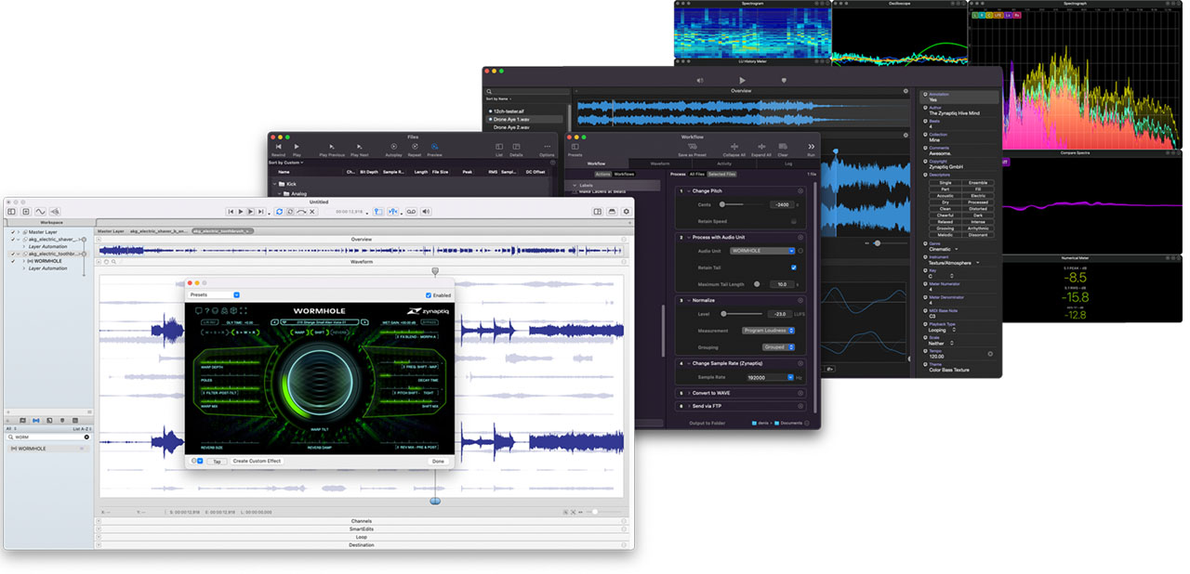This screenshot has height=574, width=1190.
Task: Collapse the Kick folder in Files list
Action: coord(276,184)
